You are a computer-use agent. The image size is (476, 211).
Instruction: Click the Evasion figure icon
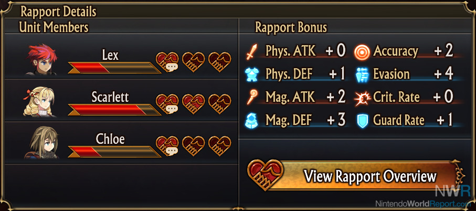coord(362,75)
